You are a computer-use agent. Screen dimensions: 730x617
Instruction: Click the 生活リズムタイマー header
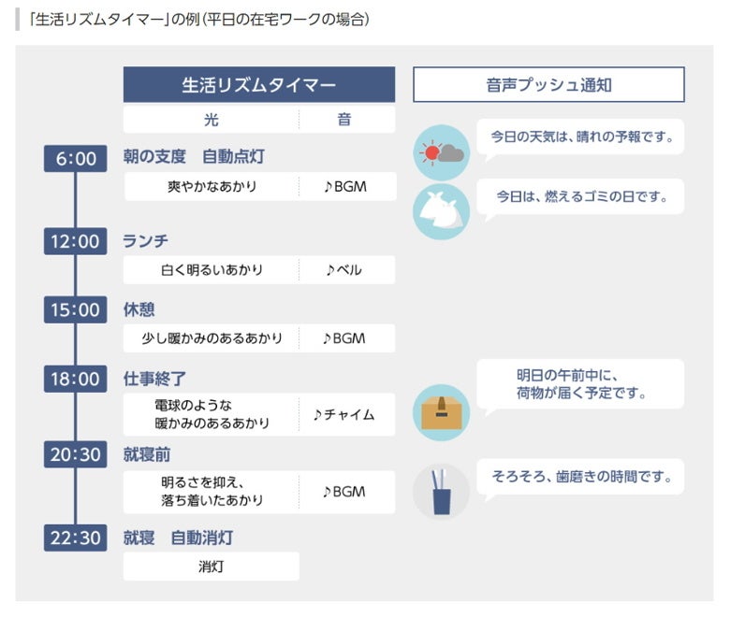259,85
